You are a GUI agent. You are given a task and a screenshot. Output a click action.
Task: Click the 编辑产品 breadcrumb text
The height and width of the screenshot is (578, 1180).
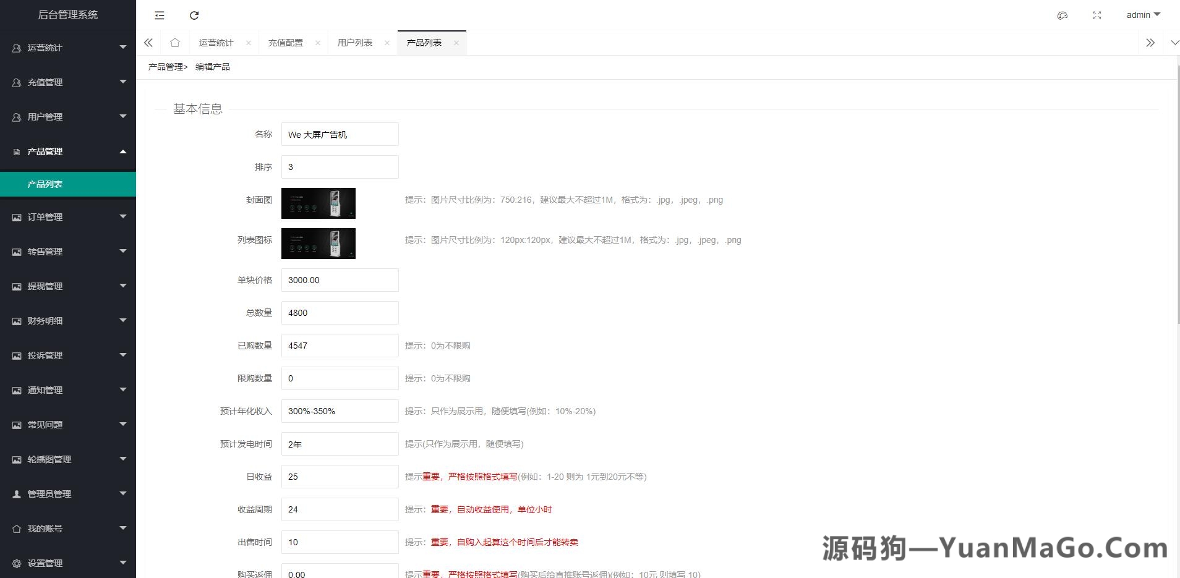pyautogui.click(x=212, y=66)
